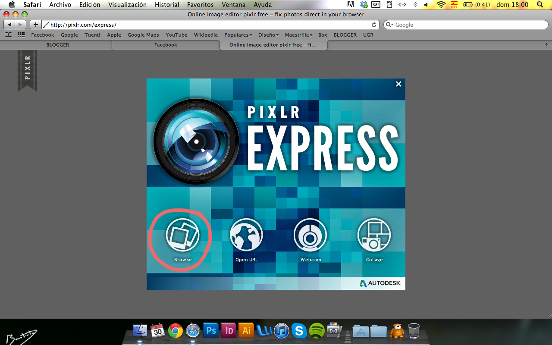Image resolution: width=552 pixels, height=345 pixels.
Task: Reload the page in Safari
Action: [374, 25]
